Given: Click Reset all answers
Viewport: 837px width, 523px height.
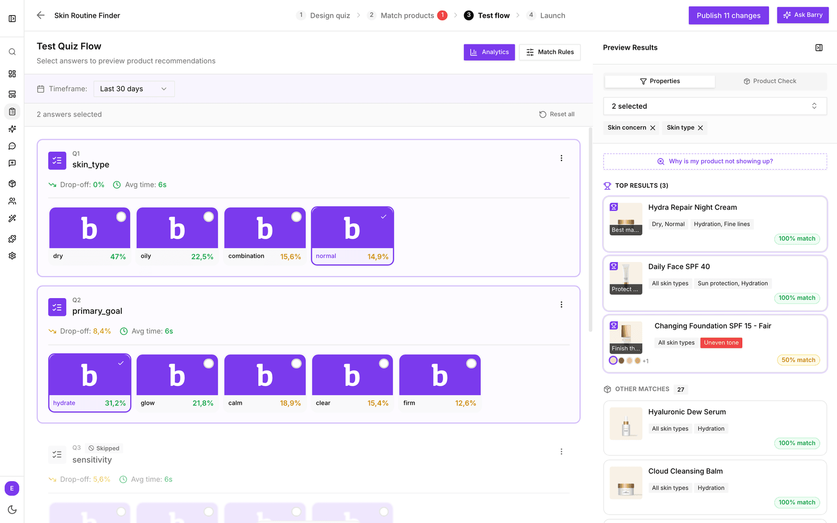Looking at the screenshot, I should tap(557, 114).
